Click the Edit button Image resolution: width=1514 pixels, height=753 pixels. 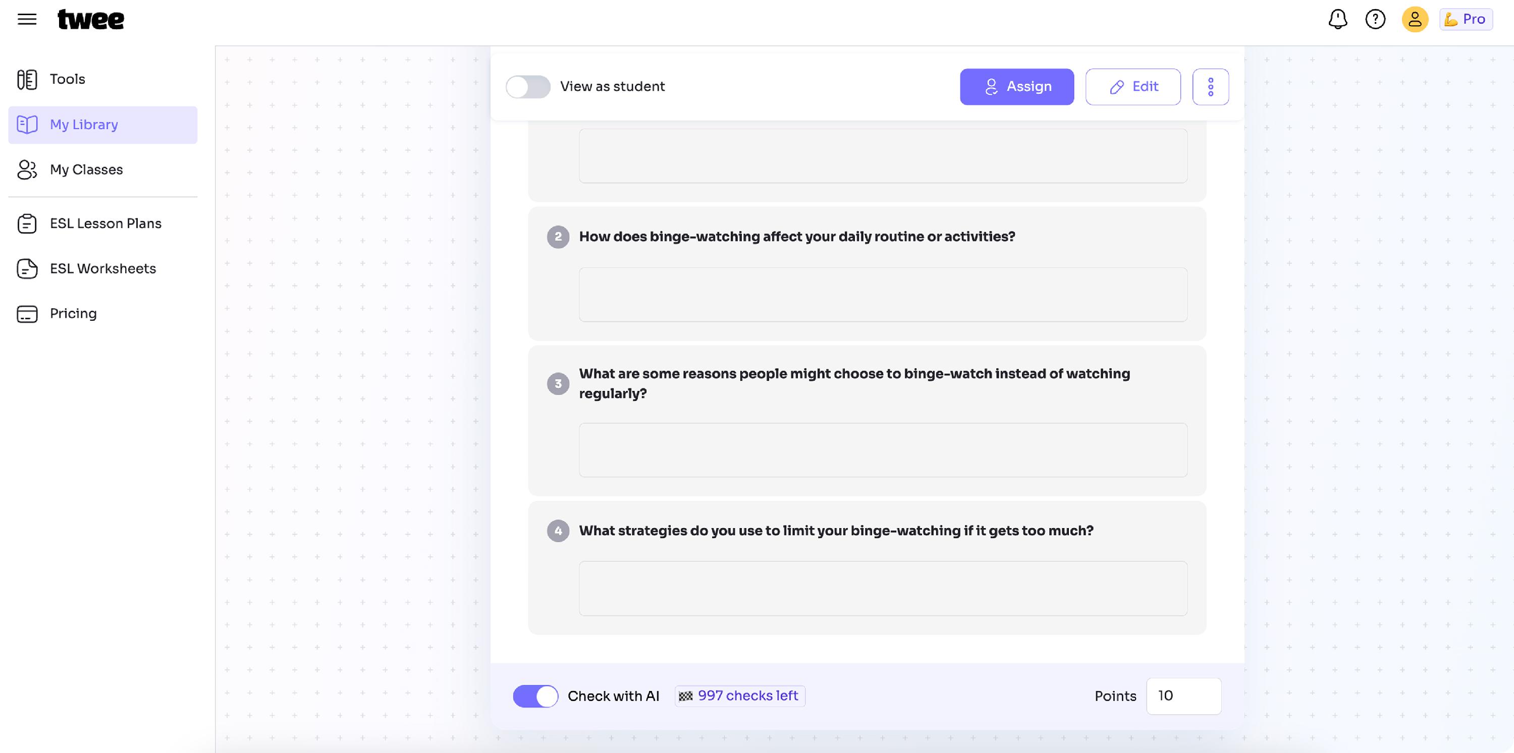pos(1132,87)
